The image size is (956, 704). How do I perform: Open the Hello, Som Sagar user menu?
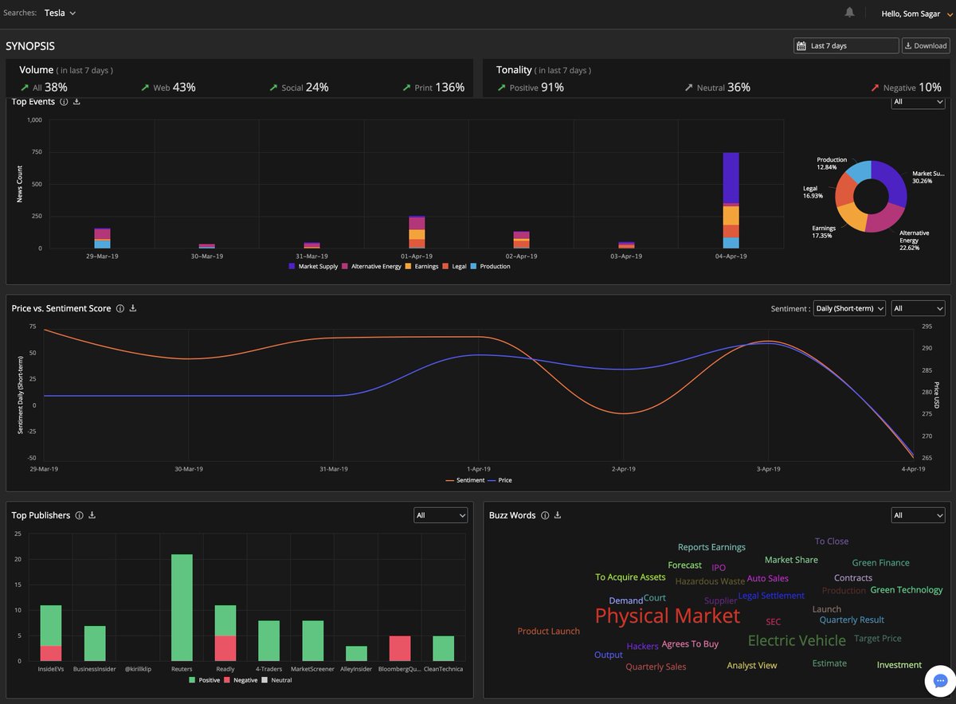(917, 14)
